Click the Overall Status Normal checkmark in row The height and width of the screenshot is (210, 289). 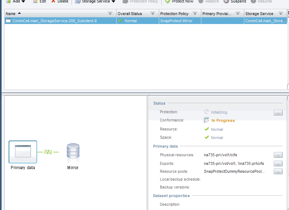click(121, 21)
